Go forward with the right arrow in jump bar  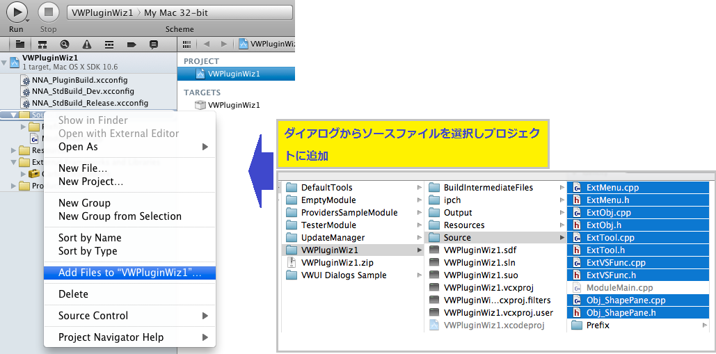coord(224,45)
